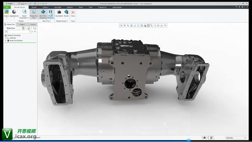Screen dimensions: 252x142
Task: Expand the Read Only Features node
Action: click(x=6, y=40)
